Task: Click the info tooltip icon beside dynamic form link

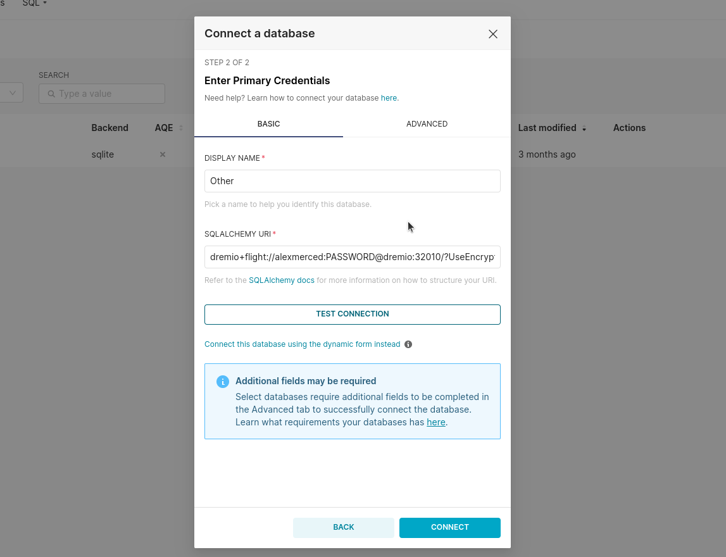Action: coord(408,344)
